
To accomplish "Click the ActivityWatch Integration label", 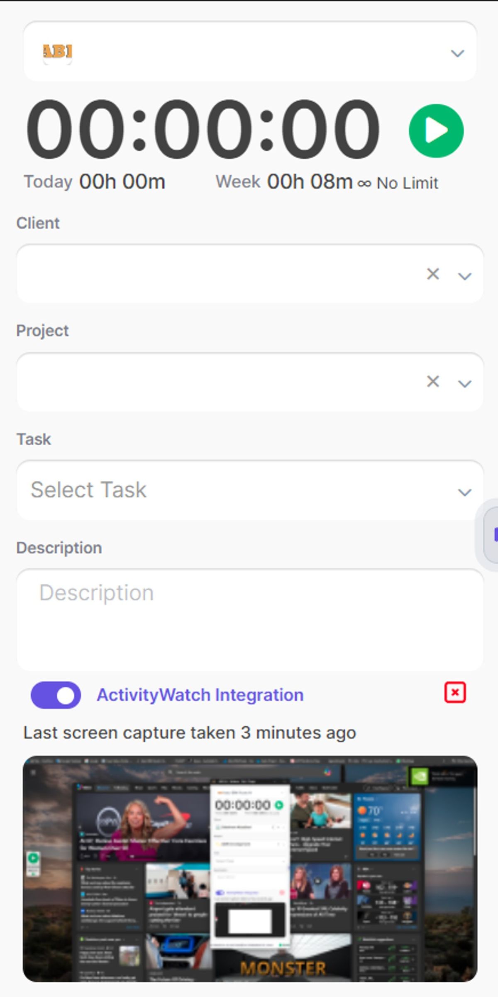I will [200, 695].
